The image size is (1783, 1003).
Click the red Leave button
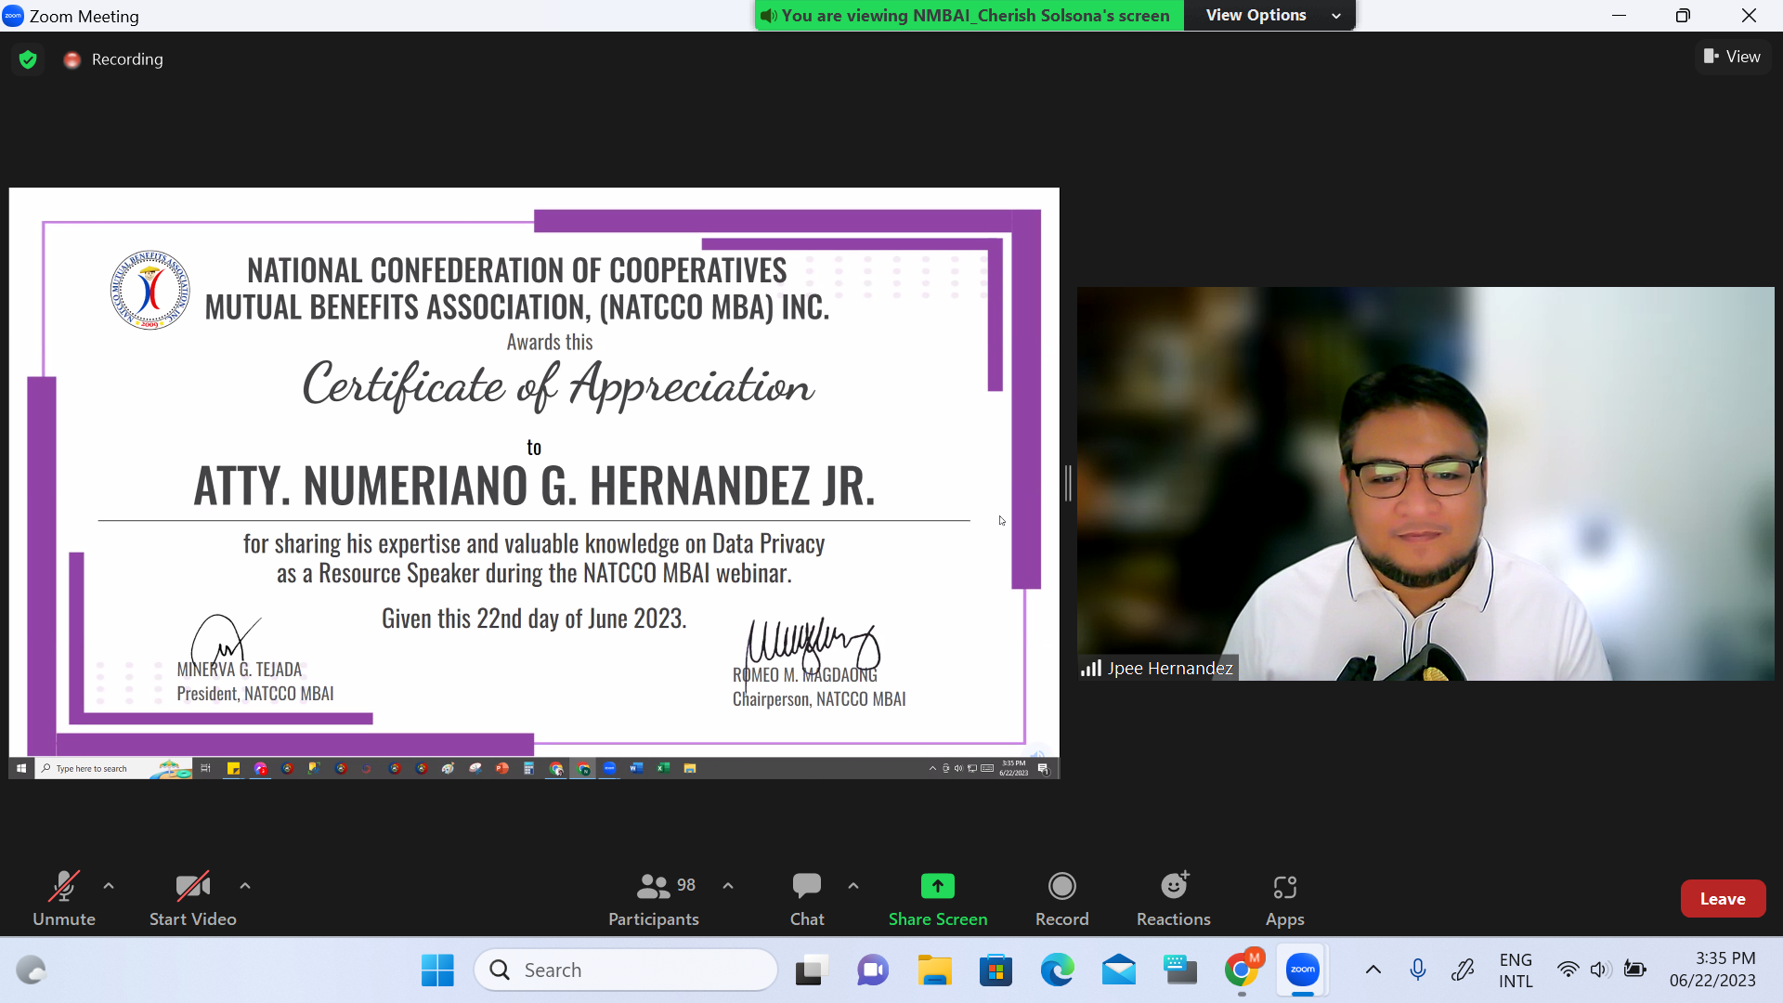(x=1723, y=898)
